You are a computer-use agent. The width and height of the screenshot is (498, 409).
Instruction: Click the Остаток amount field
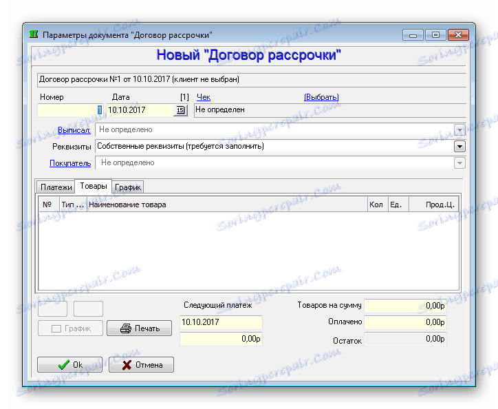[x=405, y=339]
